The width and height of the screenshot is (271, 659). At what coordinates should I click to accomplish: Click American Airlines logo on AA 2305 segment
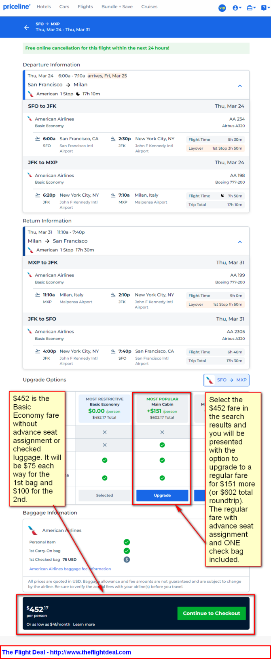click(30, 331)
